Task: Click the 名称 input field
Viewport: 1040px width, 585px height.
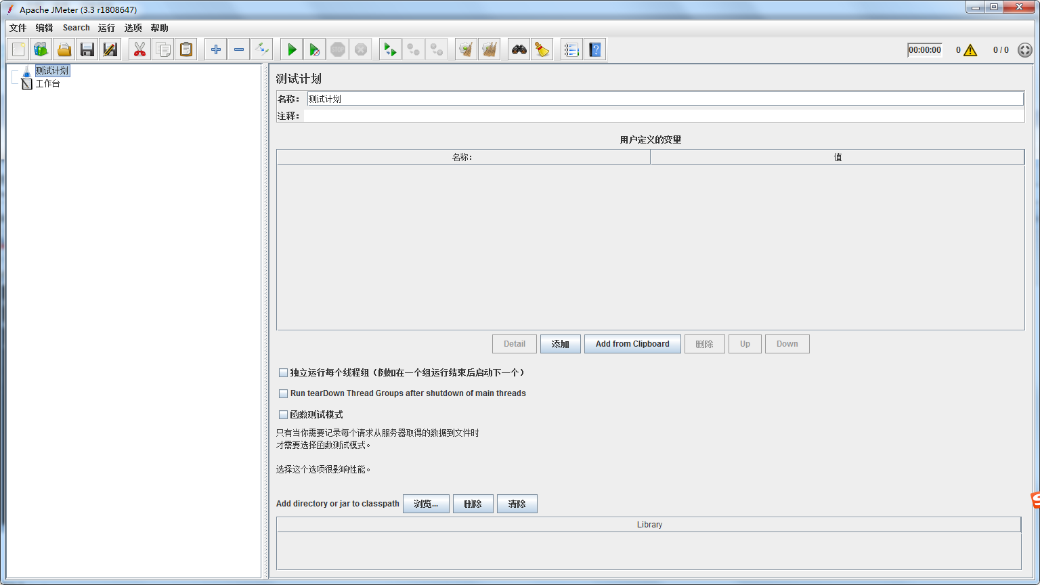Action: [x=665, y=99]
